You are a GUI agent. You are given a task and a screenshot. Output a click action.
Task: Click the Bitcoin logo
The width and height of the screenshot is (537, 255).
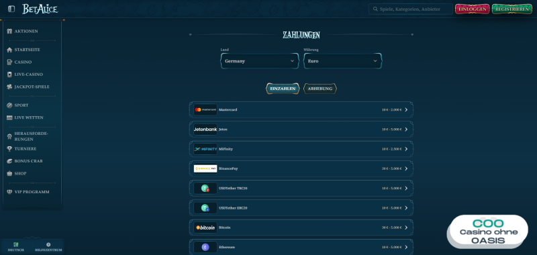205,227
